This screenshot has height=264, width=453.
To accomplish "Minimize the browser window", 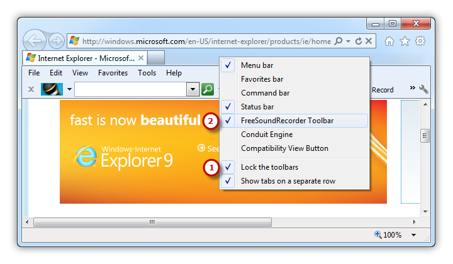I will click(x=375, y=24).
